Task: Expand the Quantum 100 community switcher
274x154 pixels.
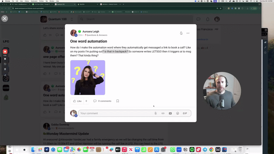Action: coord(72,19)
